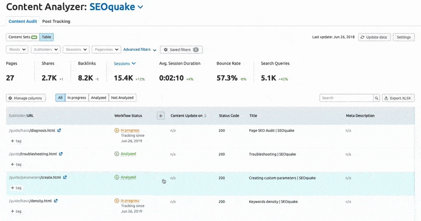Click the Pages count 27

pyautogui.click(x=10, y=78)
